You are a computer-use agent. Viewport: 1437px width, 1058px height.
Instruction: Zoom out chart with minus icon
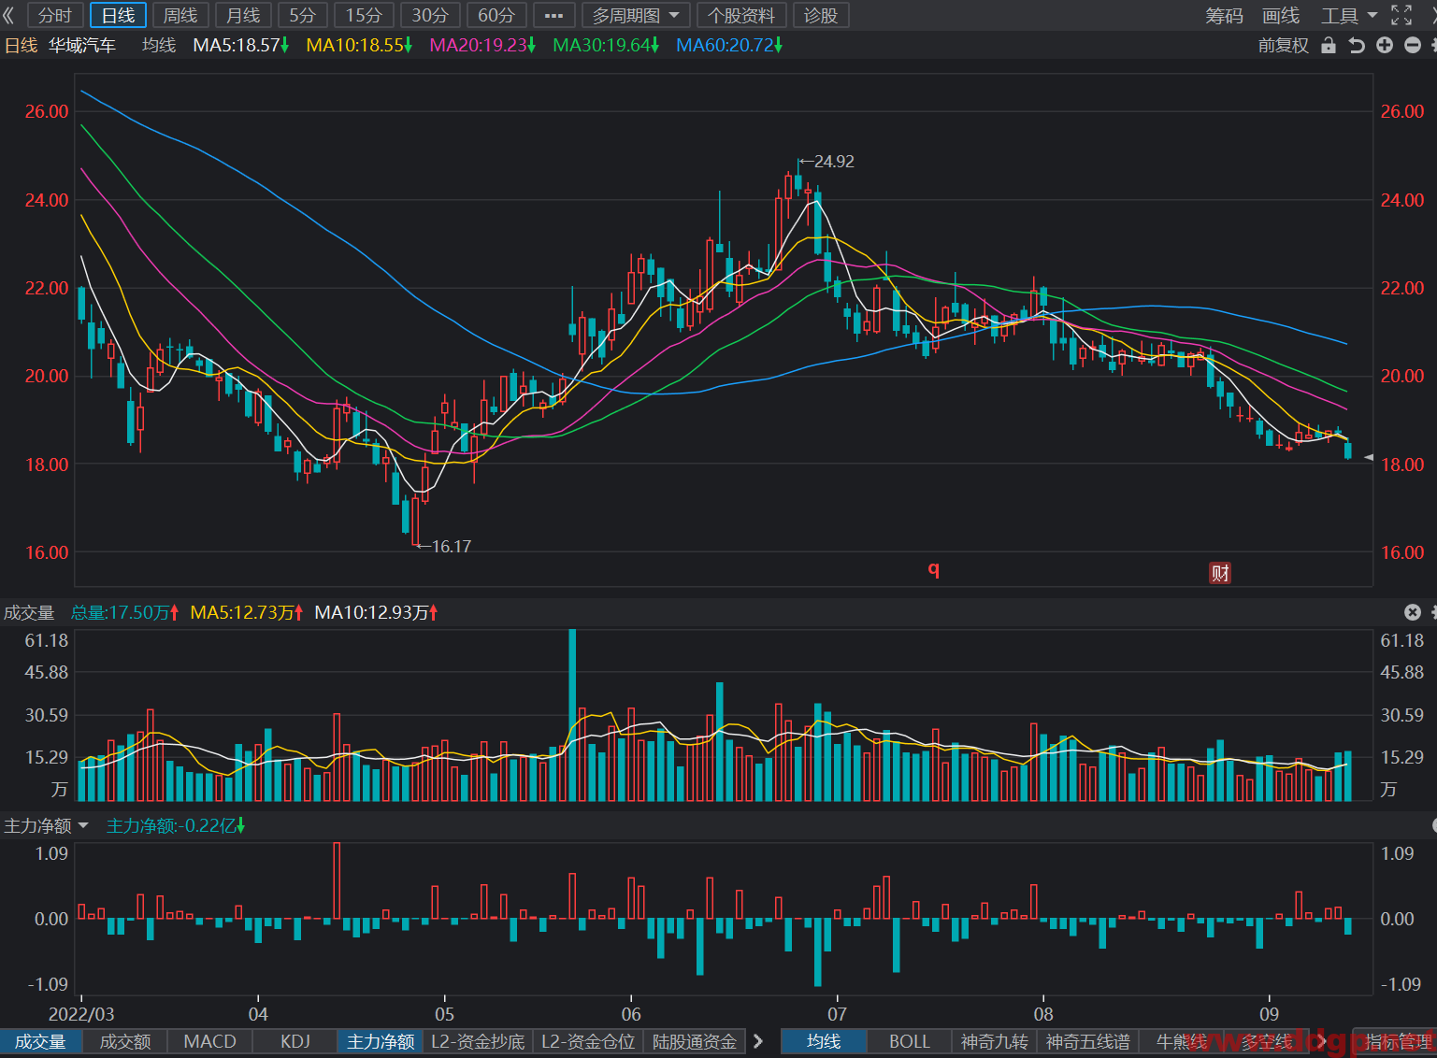[x=1413, y=45]
